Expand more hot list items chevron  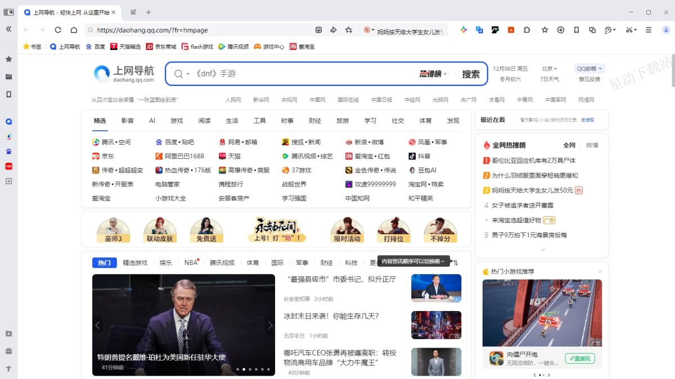[x=543, y=249]
